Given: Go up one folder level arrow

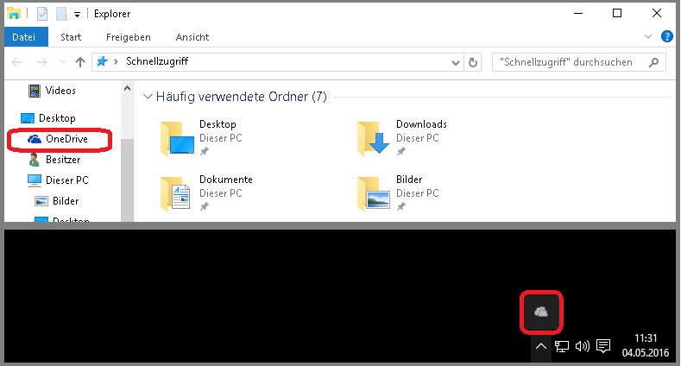Looking at the screenshot, I should click(80, 62).
